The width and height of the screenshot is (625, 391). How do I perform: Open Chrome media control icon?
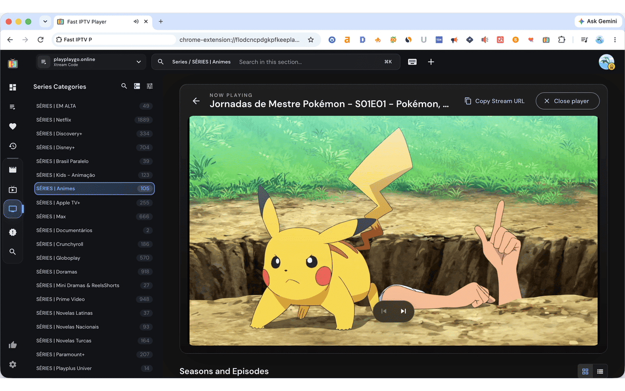pos(584,40)
